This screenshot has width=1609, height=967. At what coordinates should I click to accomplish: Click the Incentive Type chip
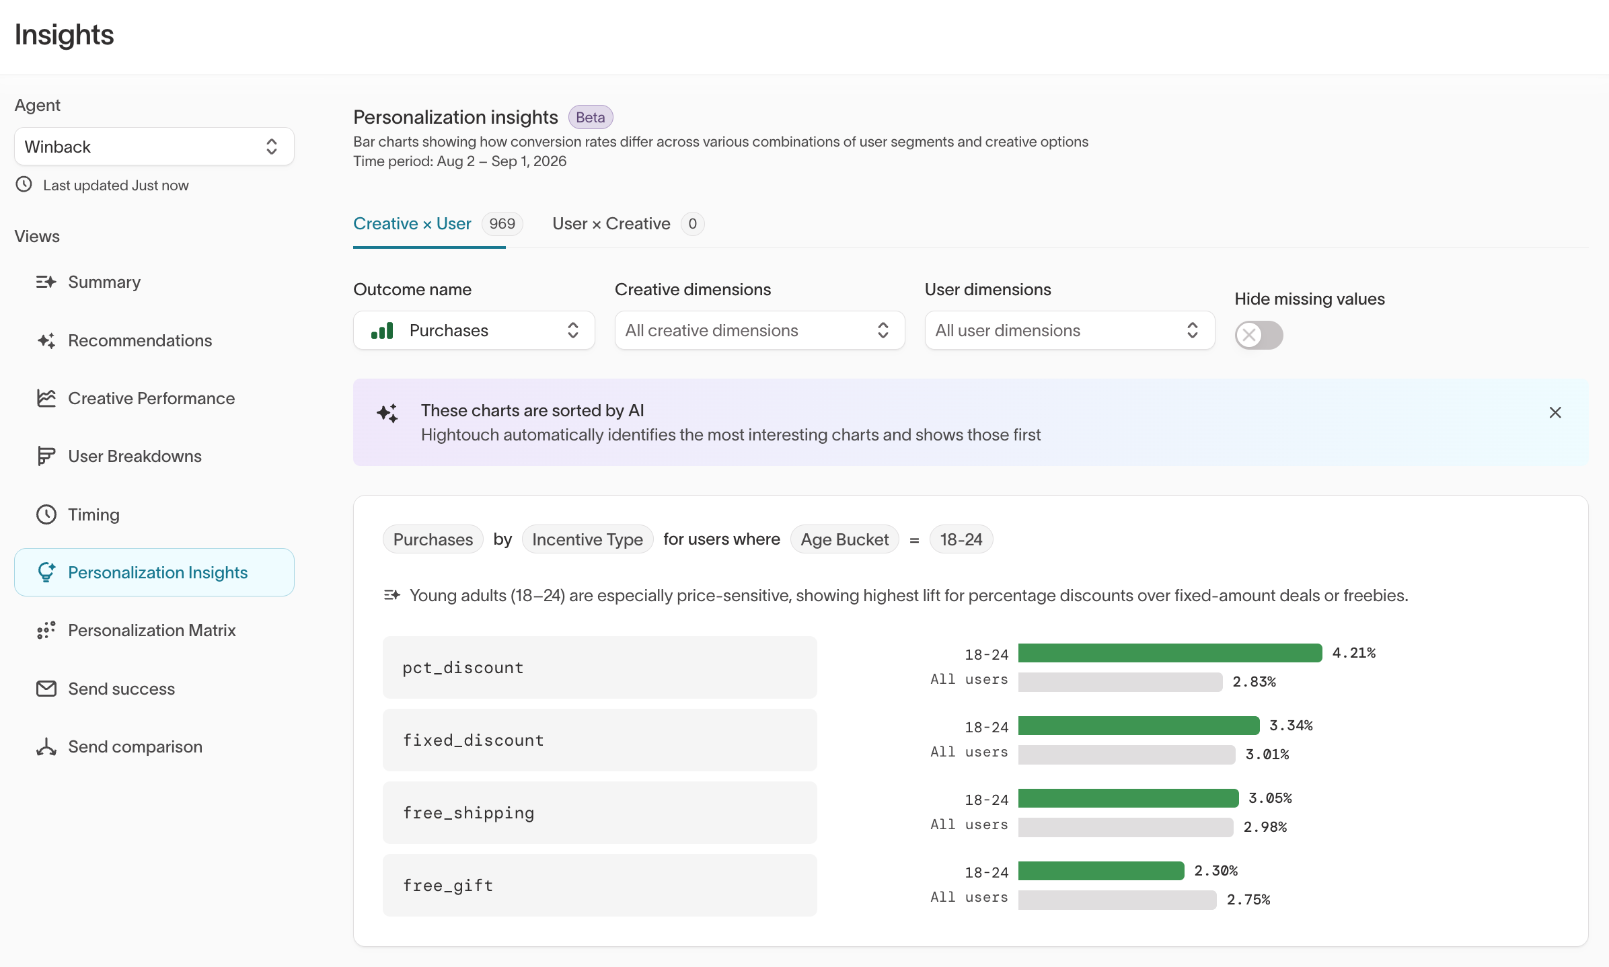click(587, 539)
